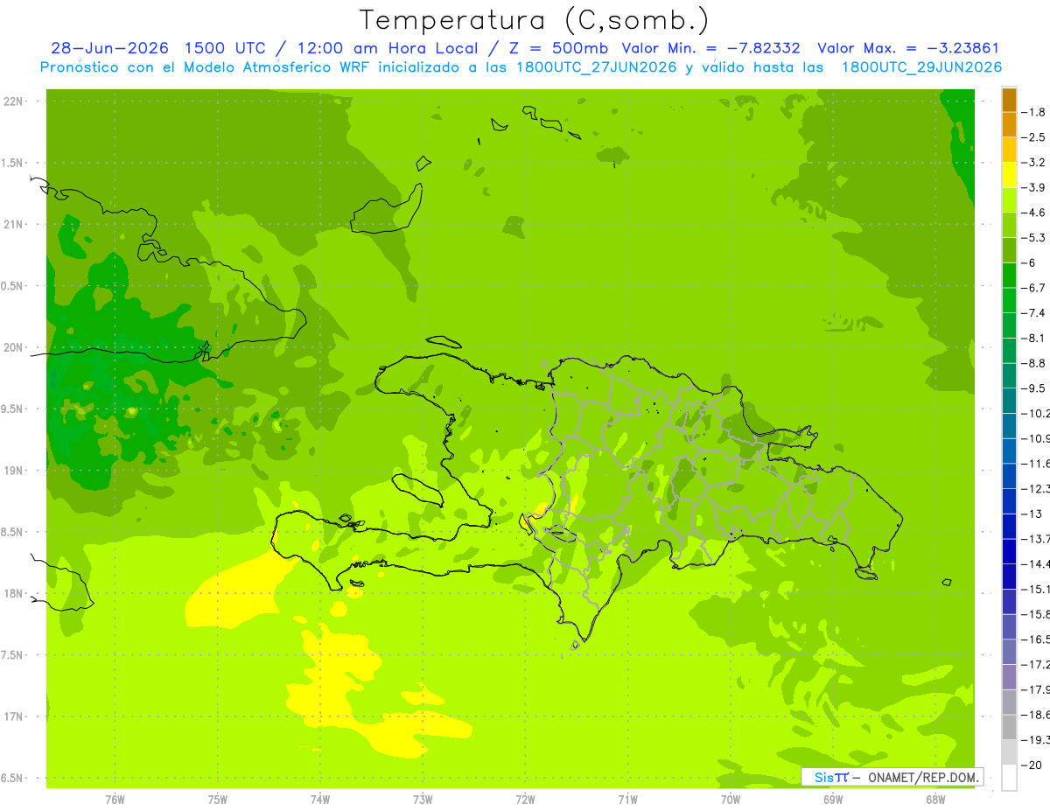Pick the legend swatch between -3.9 and -4.6
This screenshot has height=811, width=1050.
tap(1009, 200)
